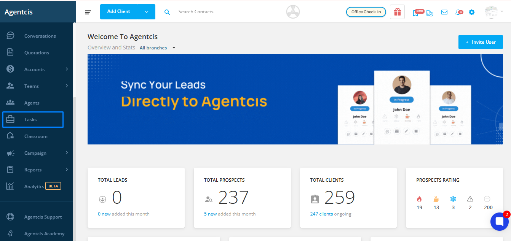Open the settings gear icon

472,12
